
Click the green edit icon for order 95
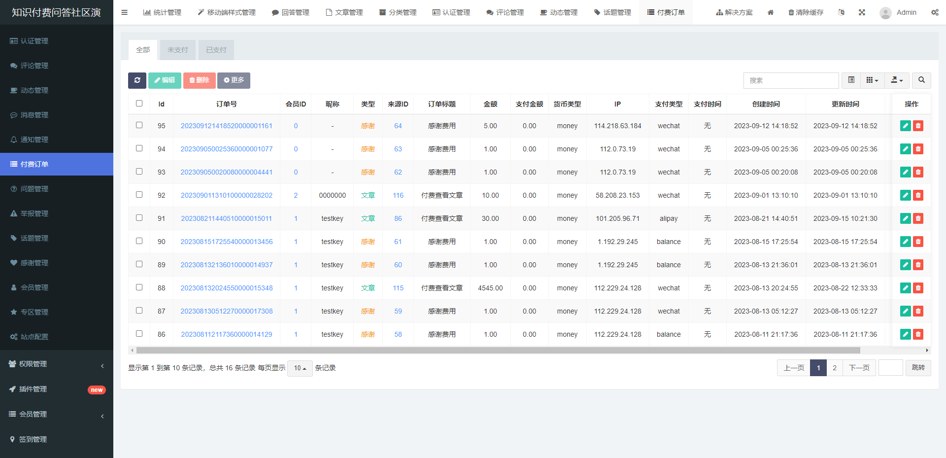(x=905, y=126)
